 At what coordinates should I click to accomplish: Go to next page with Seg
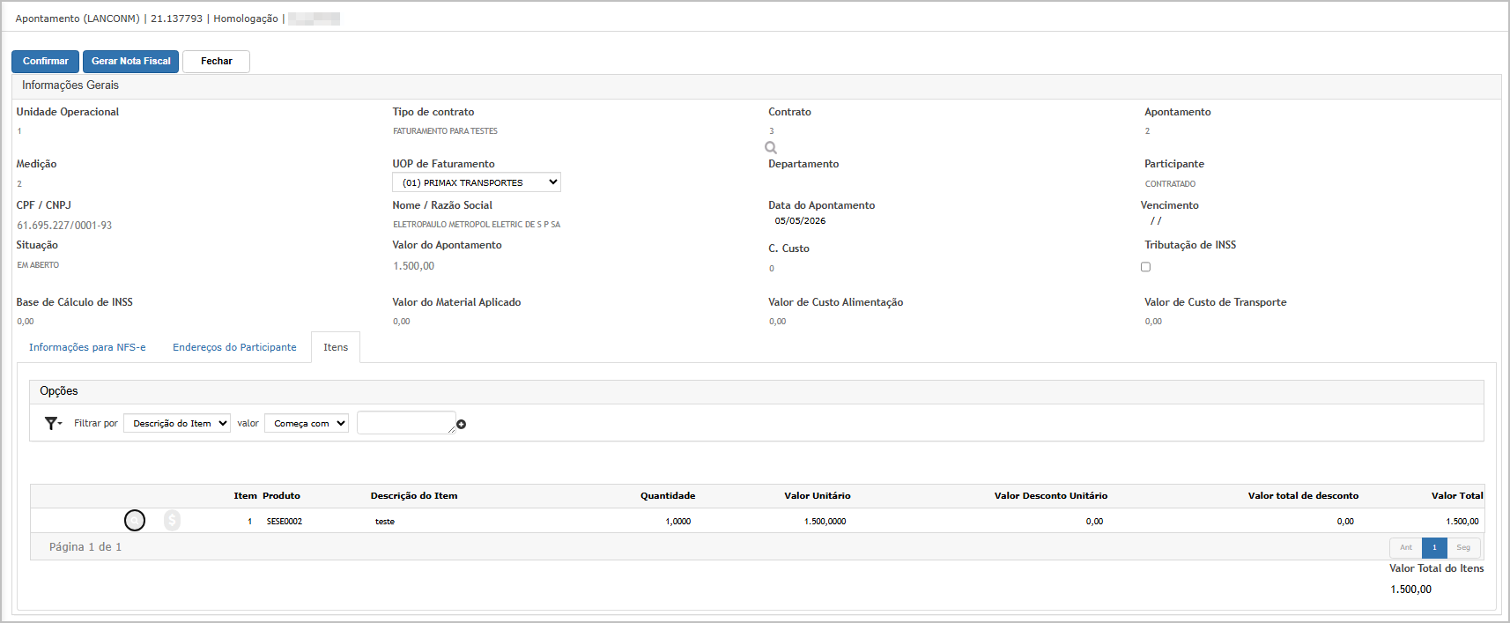click(x=1463, y=548)
